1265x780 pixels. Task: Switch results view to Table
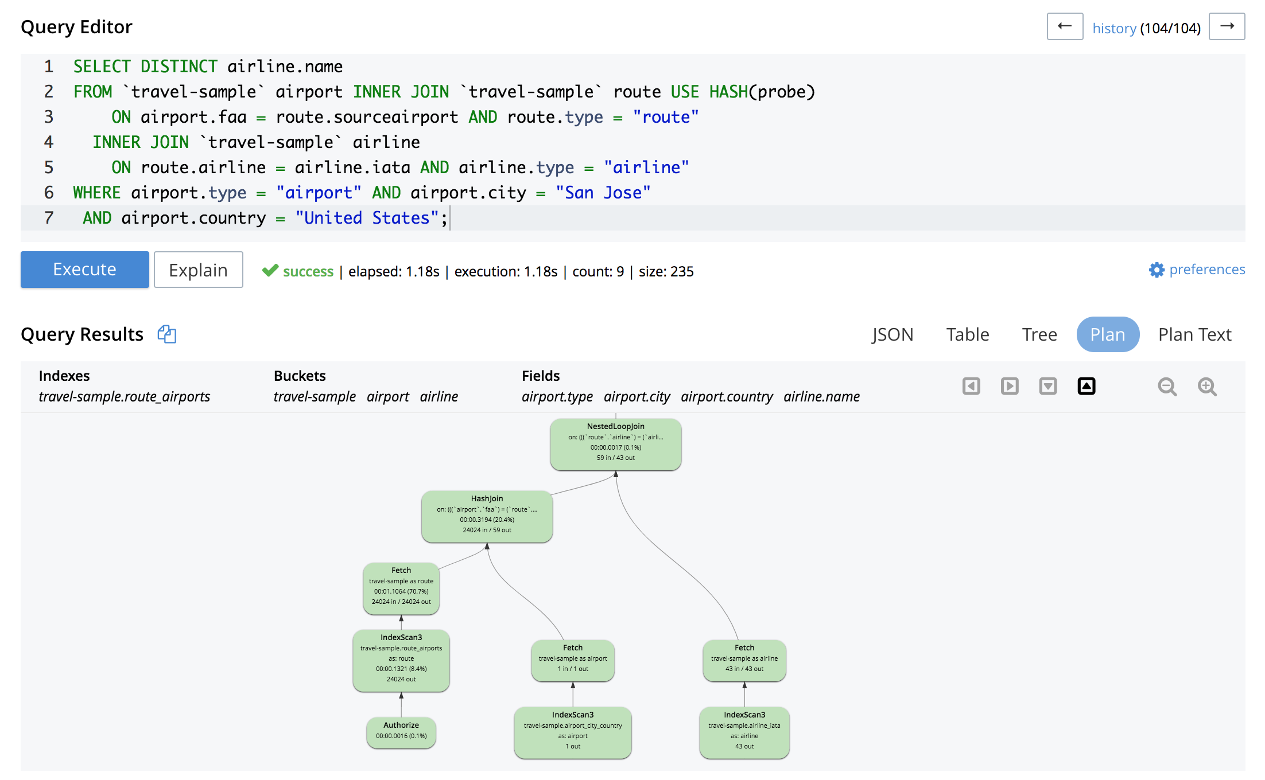pos(968,334)
